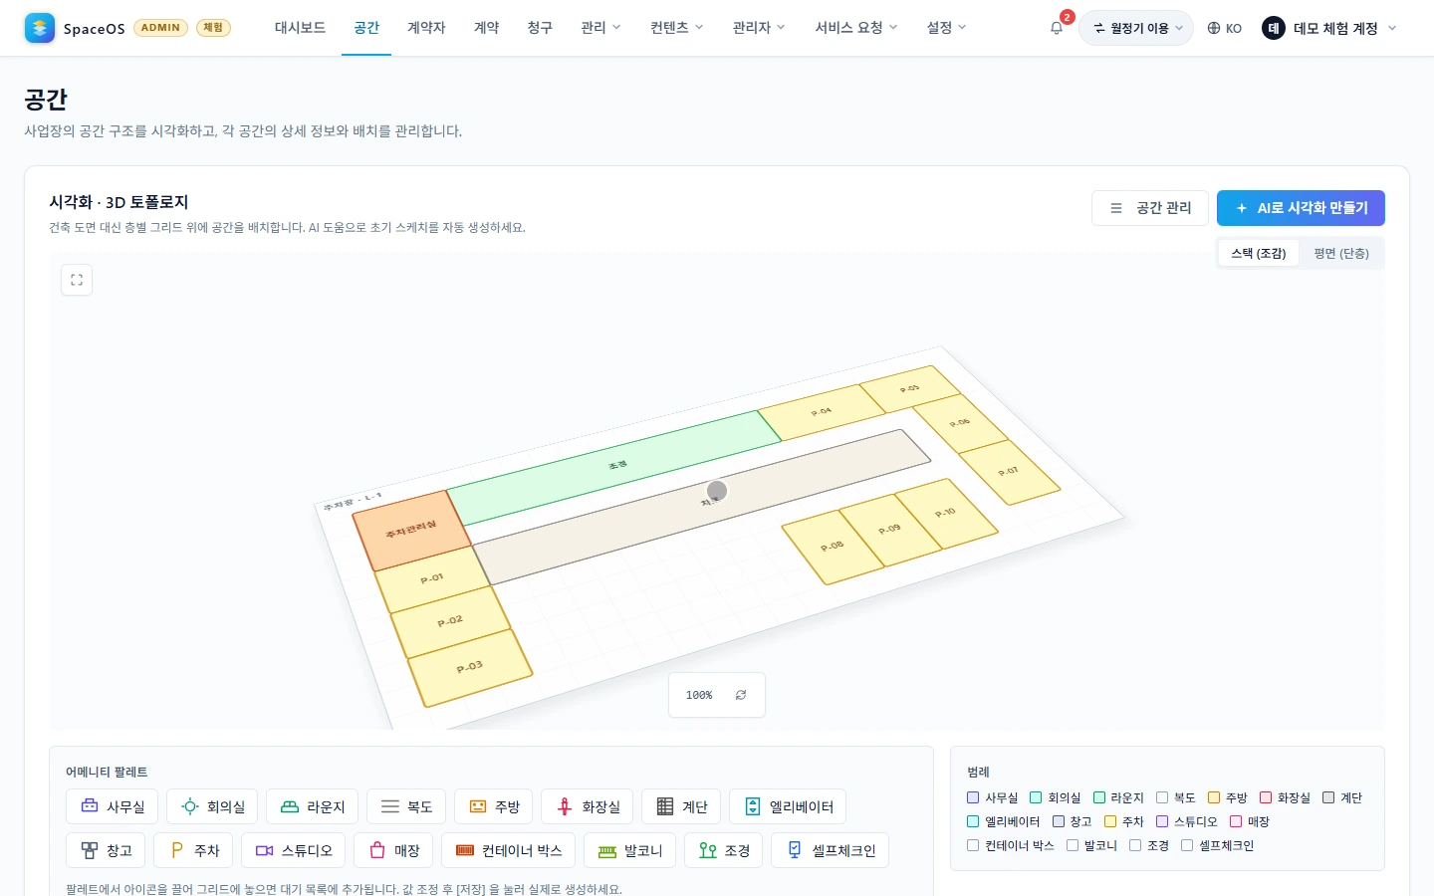Open the 데모 체험 계정 account menu
Screen dimensions: 1434x896
click(1329, 28)
